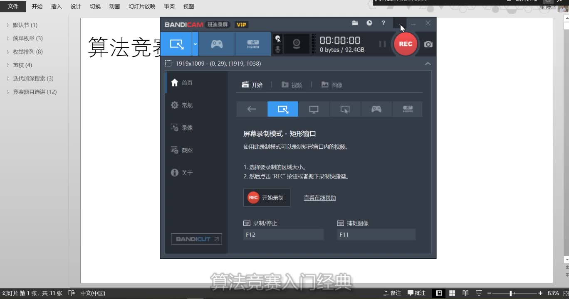The height and width of the screenshot is (299, 569).
Task: Click zoom in plus button
Action: click(x=540, y=293)
